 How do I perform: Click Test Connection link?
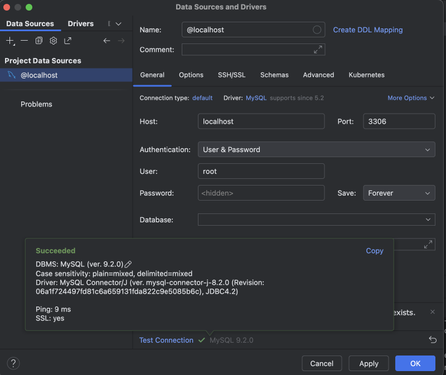(166, 340)
